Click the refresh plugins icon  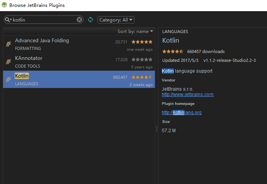point(91,20)
